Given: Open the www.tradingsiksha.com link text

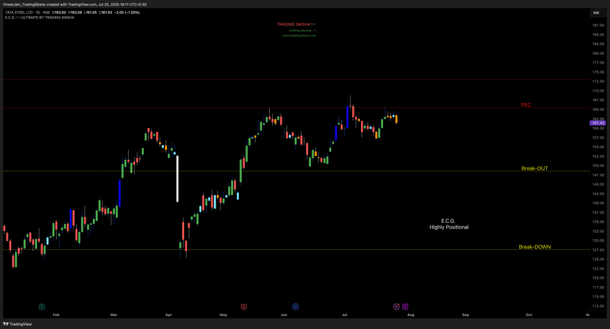Looking at the screenshot, I should (x=299, y=36).
